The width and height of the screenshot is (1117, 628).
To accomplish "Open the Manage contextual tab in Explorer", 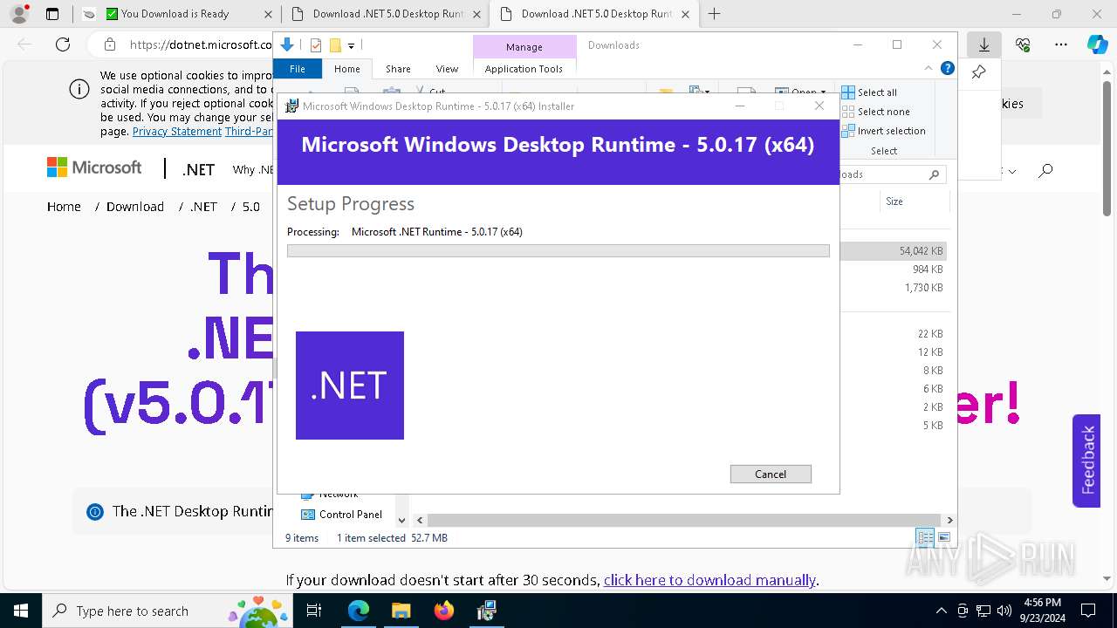I will tap(524, 47).
